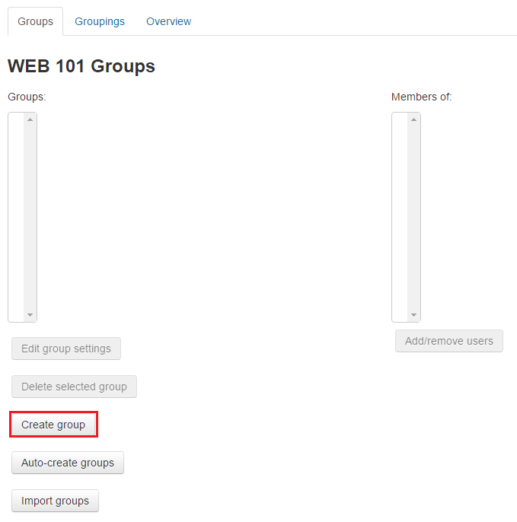Click down arrow in Members list scrollbar
The height and width of the screenshot is (522, 517).
point(414,315)
